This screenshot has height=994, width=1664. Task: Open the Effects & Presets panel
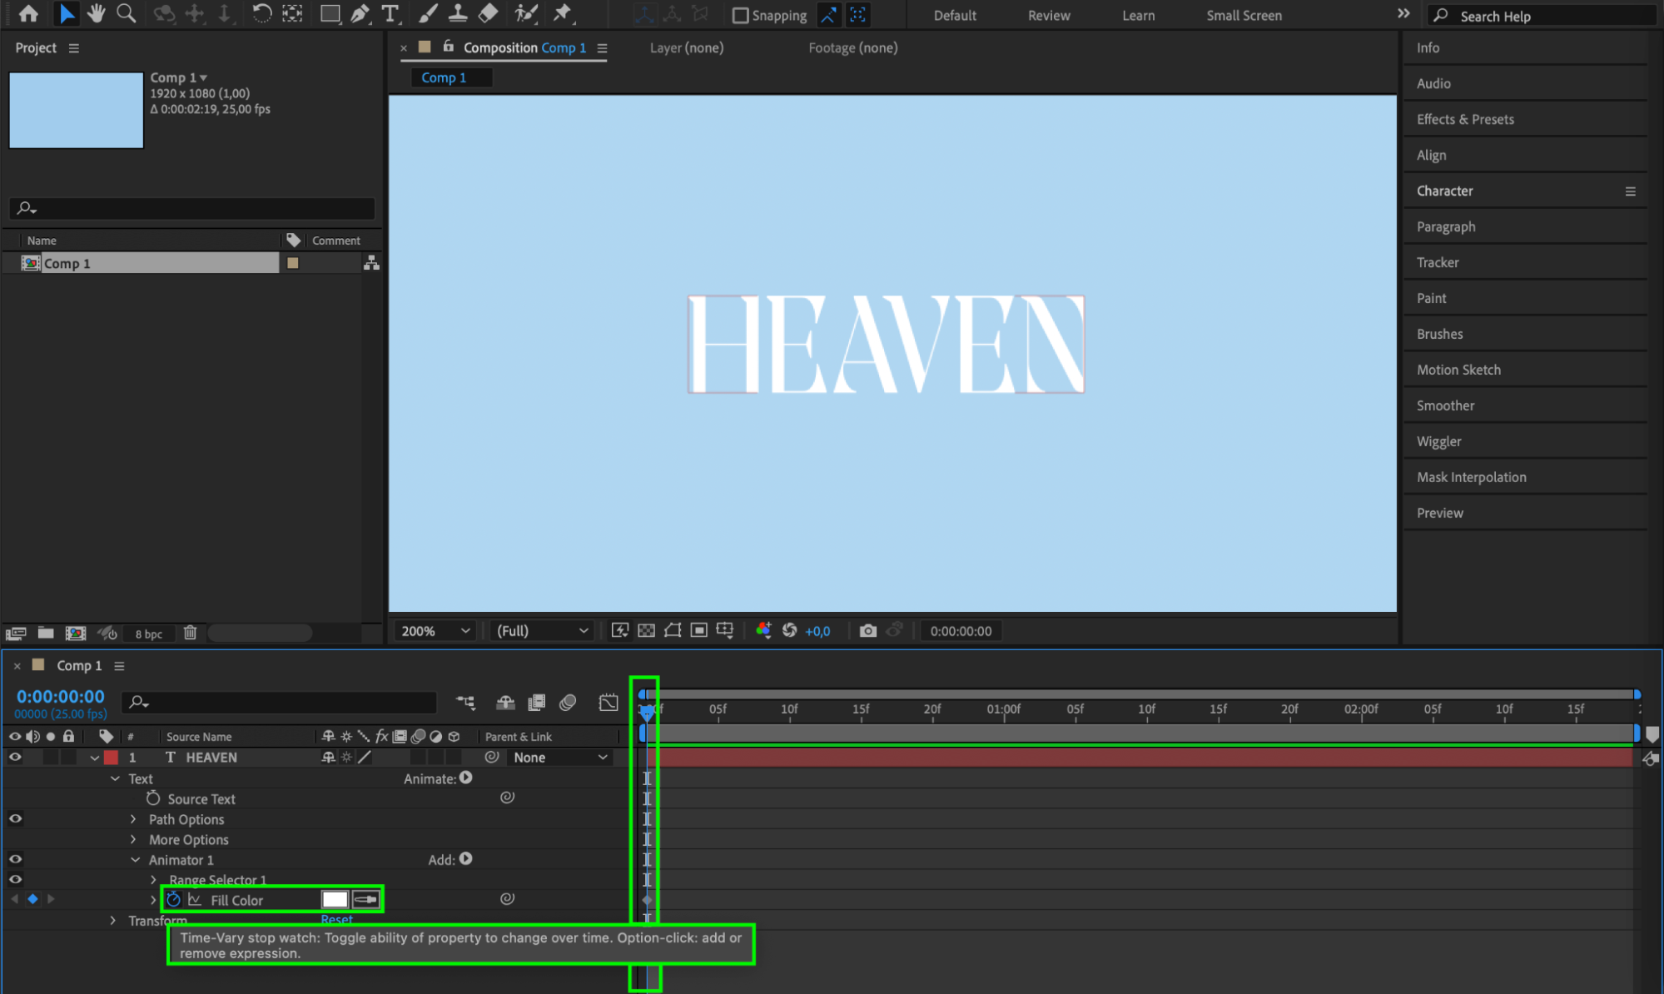pos(1465,119)
